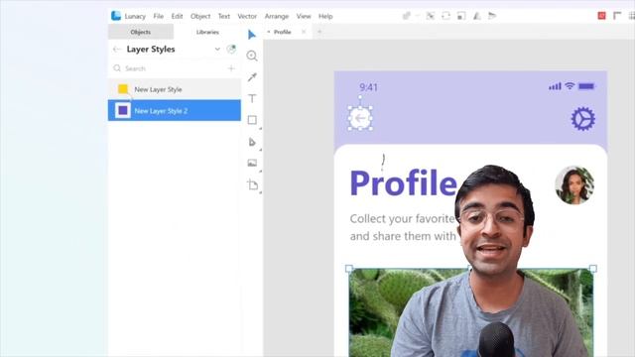This screenshot has height=357, width=635.
Task: Click the flip horizontal icon in top toolbar
Action: pos(476,16)
